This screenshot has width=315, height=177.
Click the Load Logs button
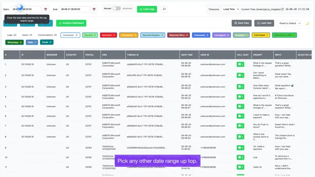[147, 9]
